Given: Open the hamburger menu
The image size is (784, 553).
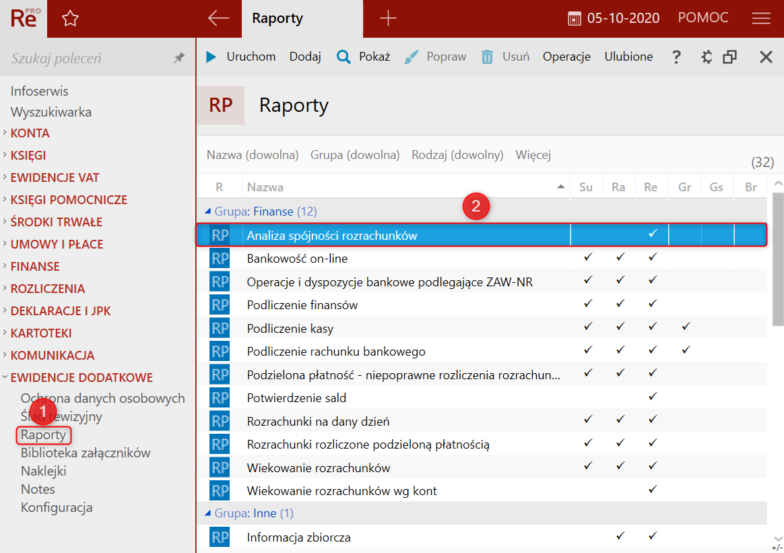Looking at the screenshot, I should pos(761,19).
